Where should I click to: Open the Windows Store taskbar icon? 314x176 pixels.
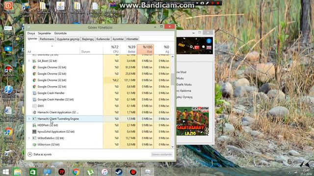point(33,172)
